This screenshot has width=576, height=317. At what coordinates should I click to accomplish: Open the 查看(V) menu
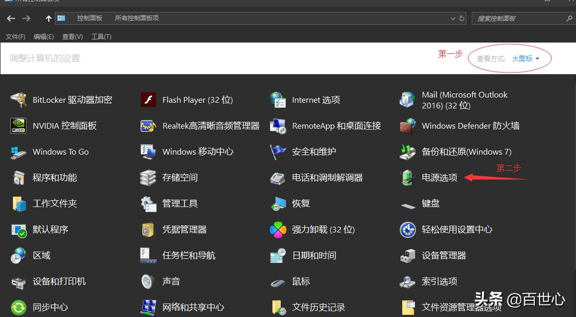click(72, 36)
